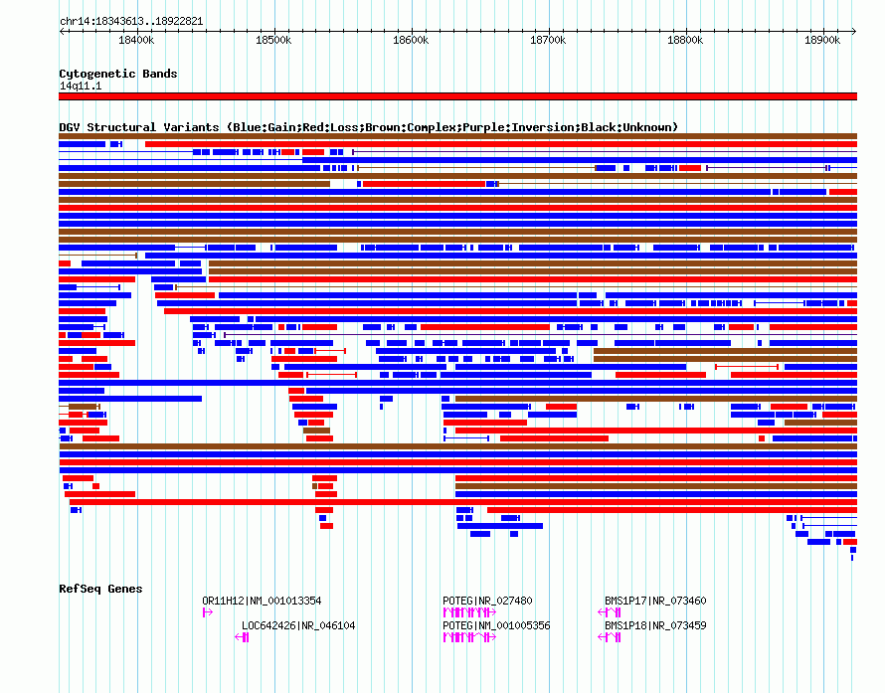Open the BMS1P17 gene glyph
This screenshot has height=693, width=885.
[x=609, y=612]
